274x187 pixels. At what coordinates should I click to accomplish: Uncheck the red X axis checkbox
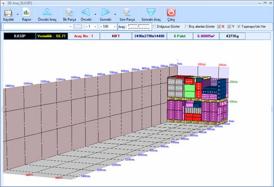220,27
